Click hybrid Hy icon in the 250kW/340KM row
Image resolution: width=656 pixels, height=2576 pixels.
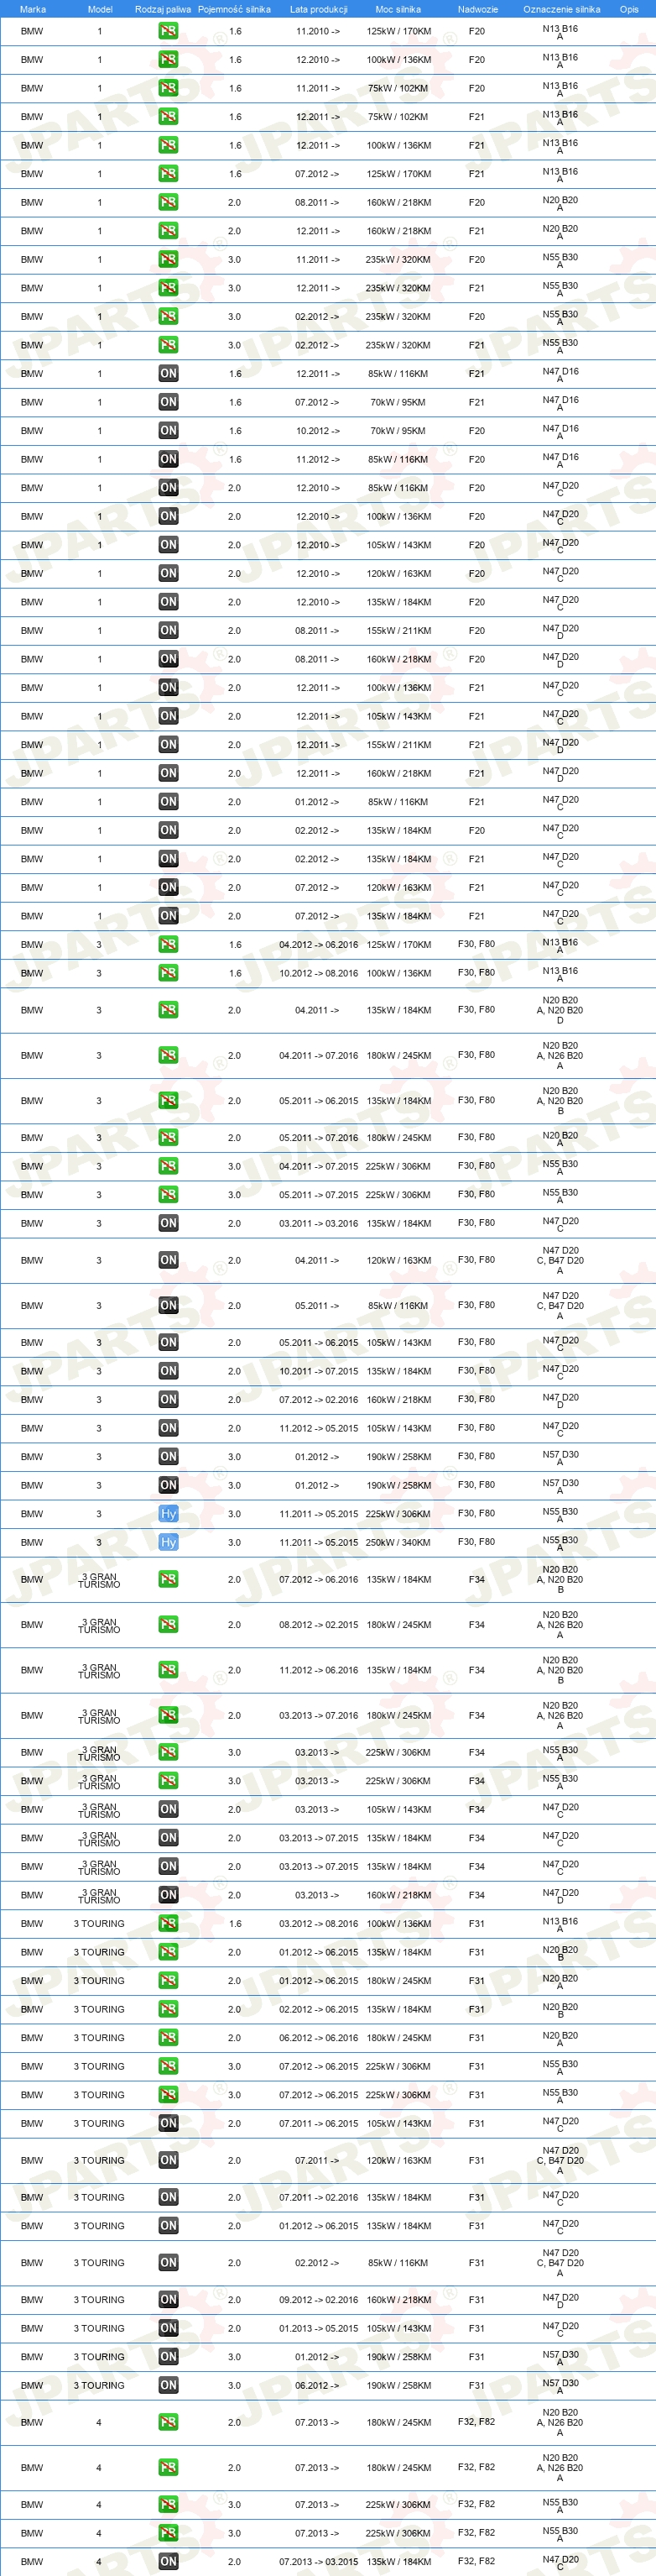point(168,1543)
